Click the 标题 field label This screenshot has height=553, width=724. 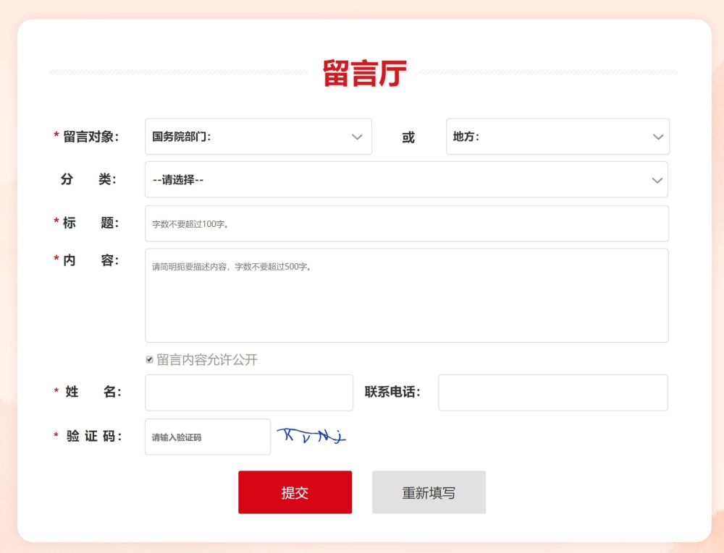coord(90,223)
